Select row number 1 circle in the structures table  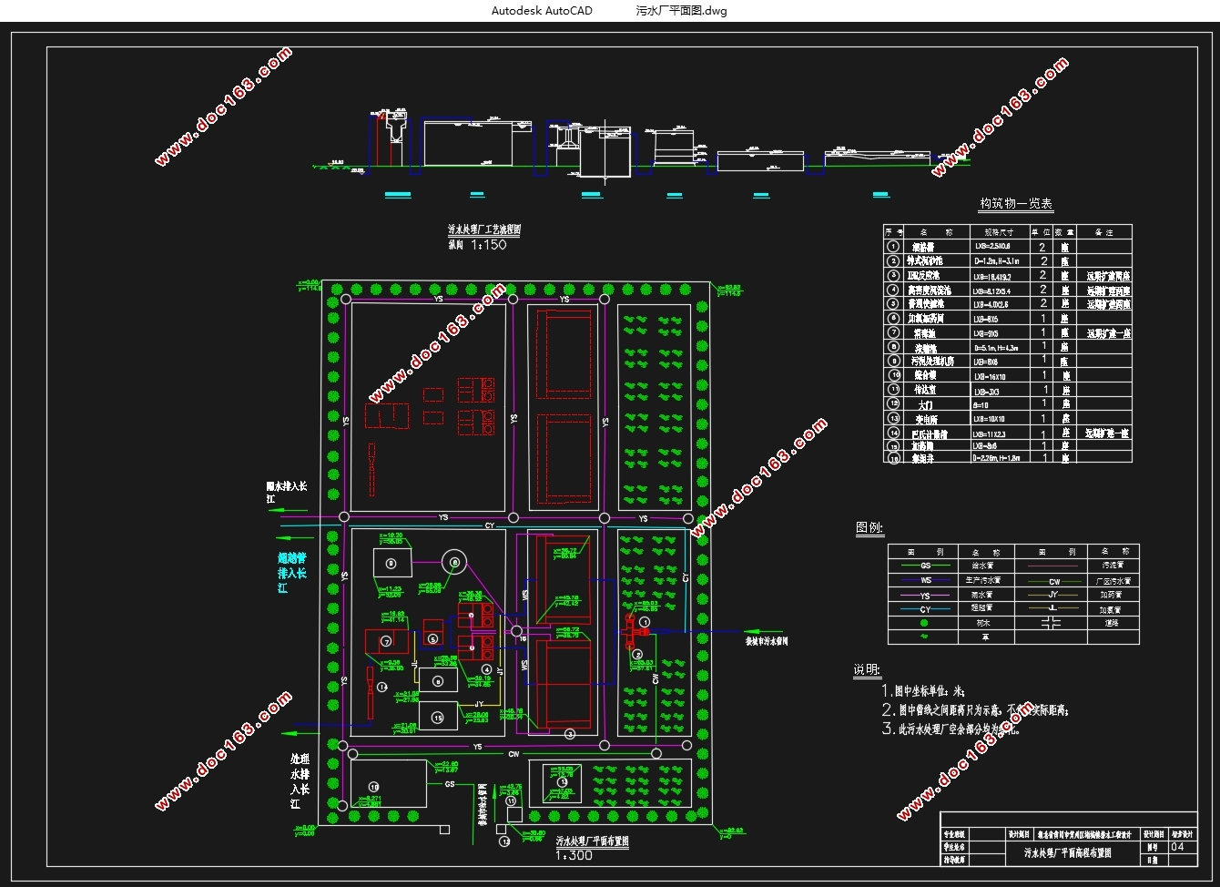pyautogui.click(x=894, y=247)
